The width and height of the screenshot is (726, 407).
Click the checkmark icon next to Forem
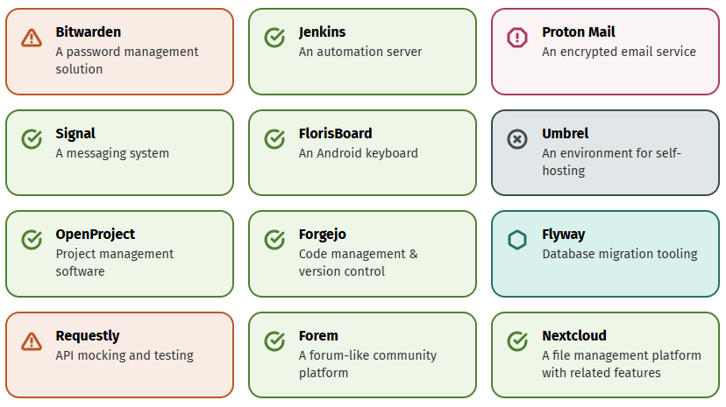click(x=274, y=340)
